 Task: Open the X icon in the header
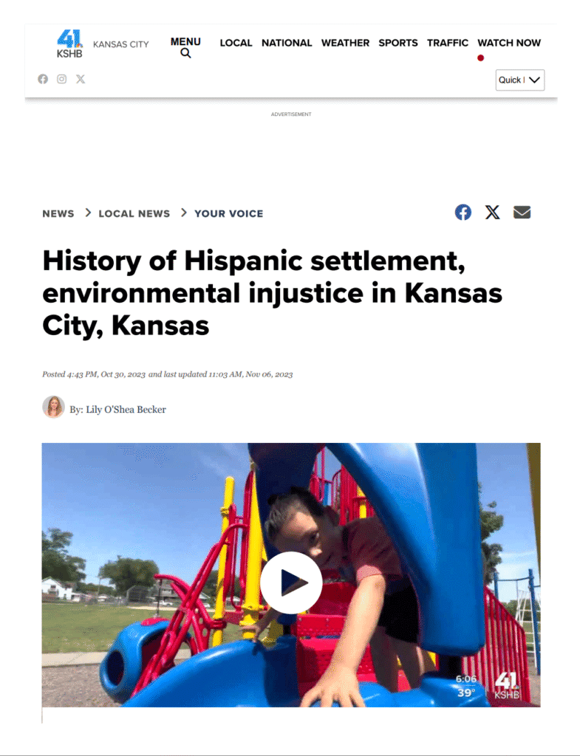click(81, 79)
